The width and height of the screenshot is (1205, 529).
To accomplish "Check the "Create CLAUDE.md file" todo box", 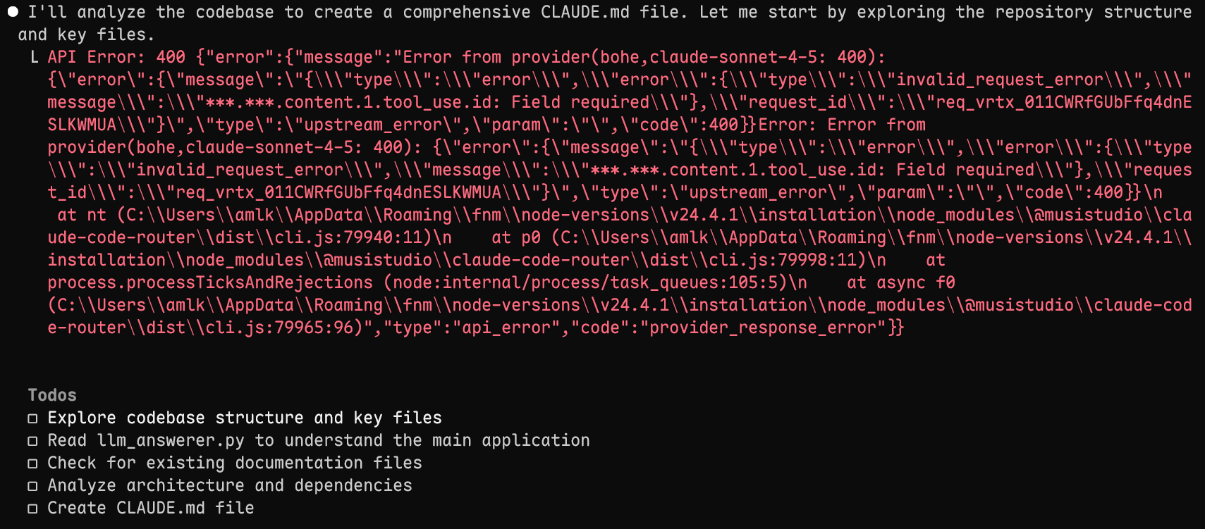I will [x=32, y=509].
